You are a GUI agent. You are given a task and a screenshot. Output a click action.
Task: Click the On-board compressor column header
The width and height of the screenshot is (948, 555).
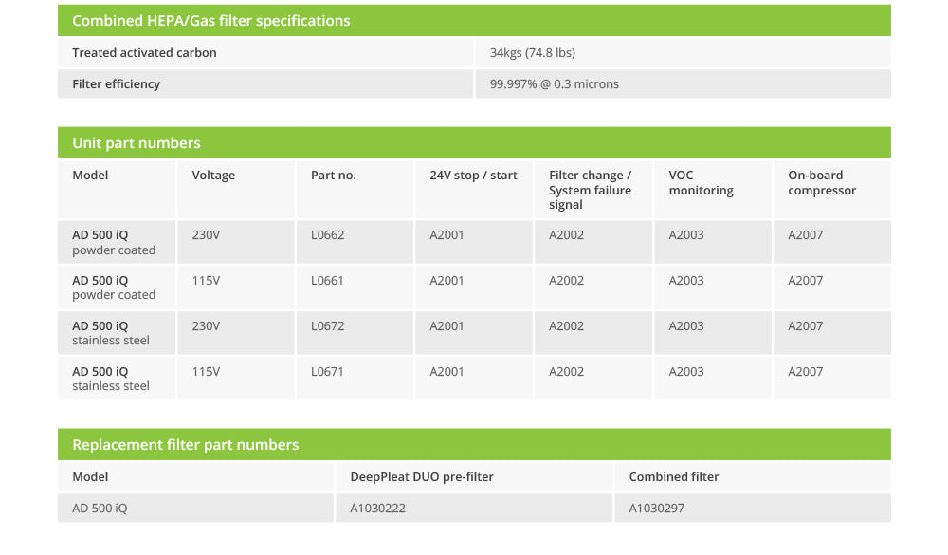point(821,183)
